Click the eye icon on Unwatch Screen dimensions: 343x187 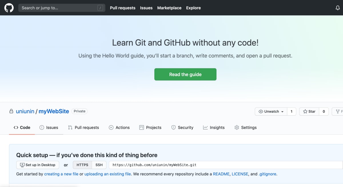[x=261, y=112]
